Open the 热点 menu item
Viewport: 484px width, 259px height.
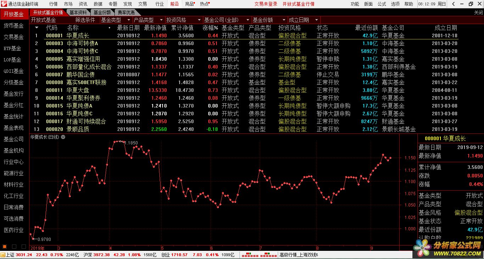204,4
